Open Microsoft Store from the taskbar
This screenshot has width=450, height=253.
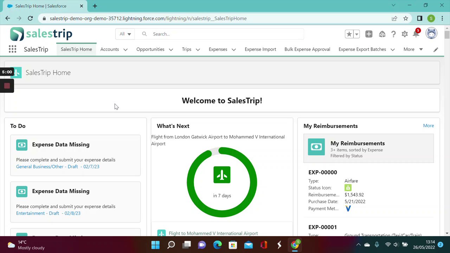pos(233,245)
